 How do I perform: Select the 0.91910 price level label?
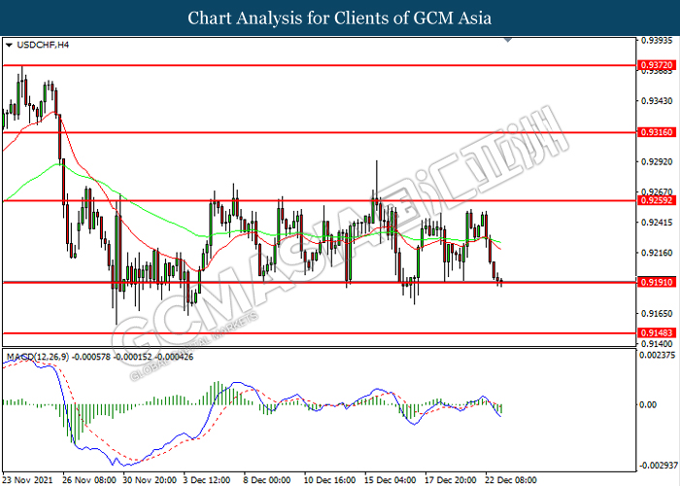[x=657, y=282]
